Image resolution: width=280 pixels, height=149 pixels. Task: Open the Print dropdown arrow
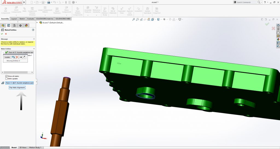click(x=51, y=2)
